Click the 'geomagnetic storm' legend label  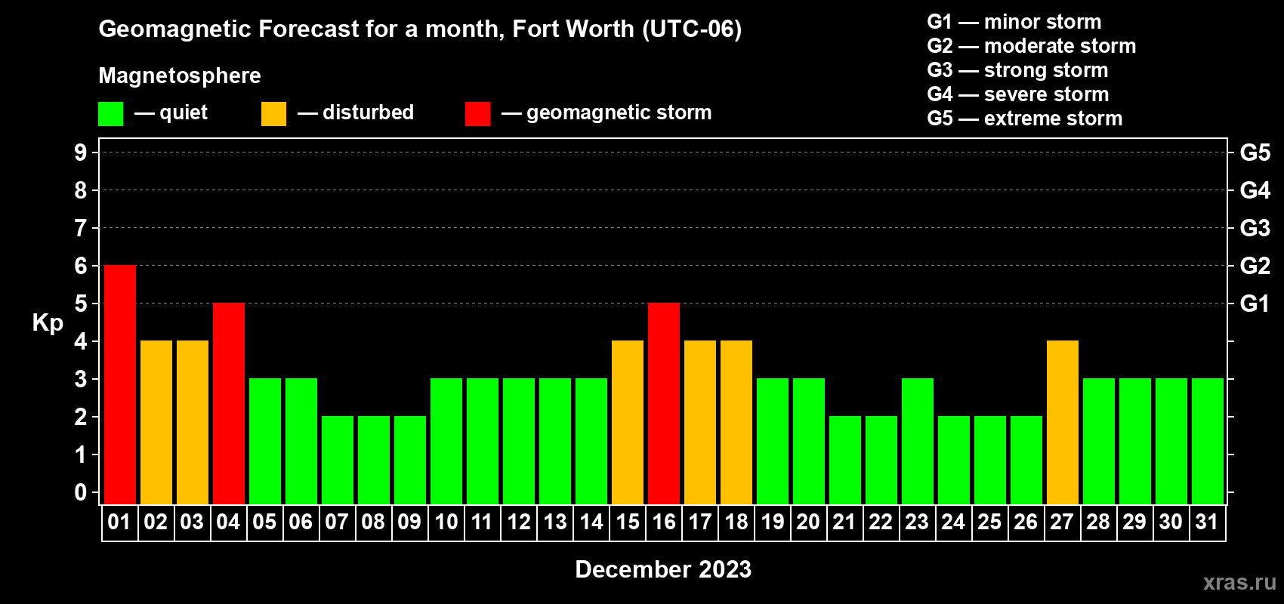[x=619, y=112]
